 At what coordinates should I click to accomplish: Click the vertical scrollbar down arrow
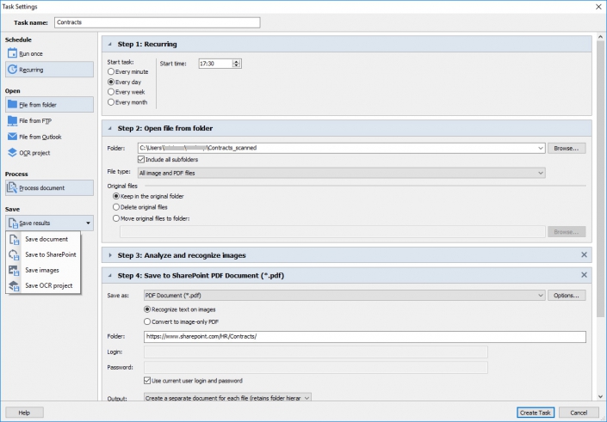pyautogui.click(x=600, y=396)
